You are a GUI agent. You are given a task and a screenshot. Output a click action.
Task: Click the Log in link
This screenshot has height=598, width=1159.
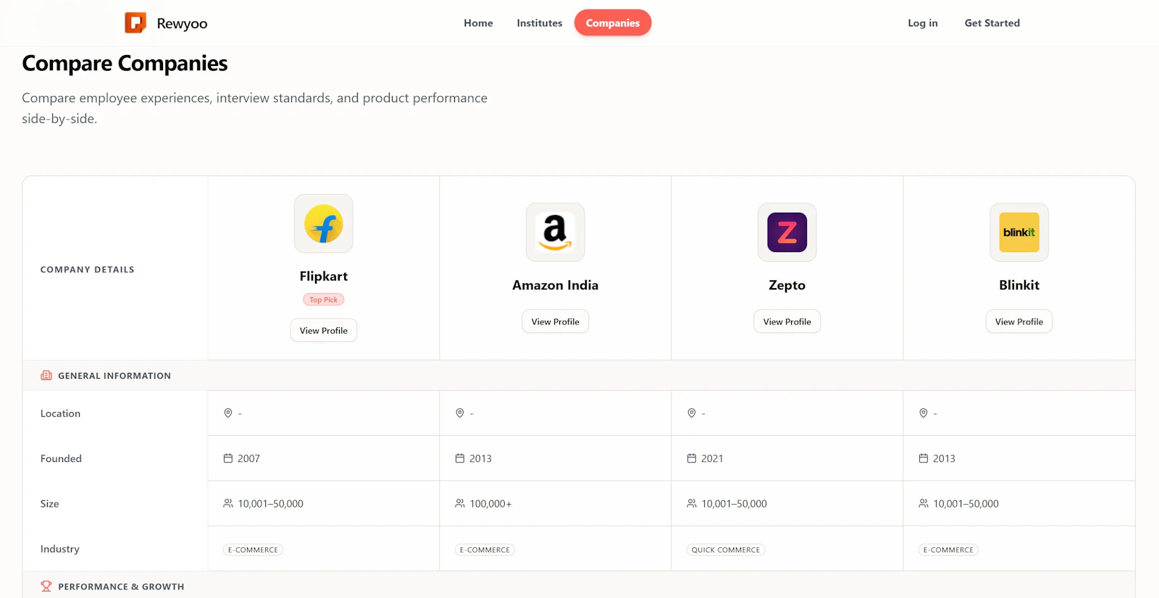click(923, 23)
